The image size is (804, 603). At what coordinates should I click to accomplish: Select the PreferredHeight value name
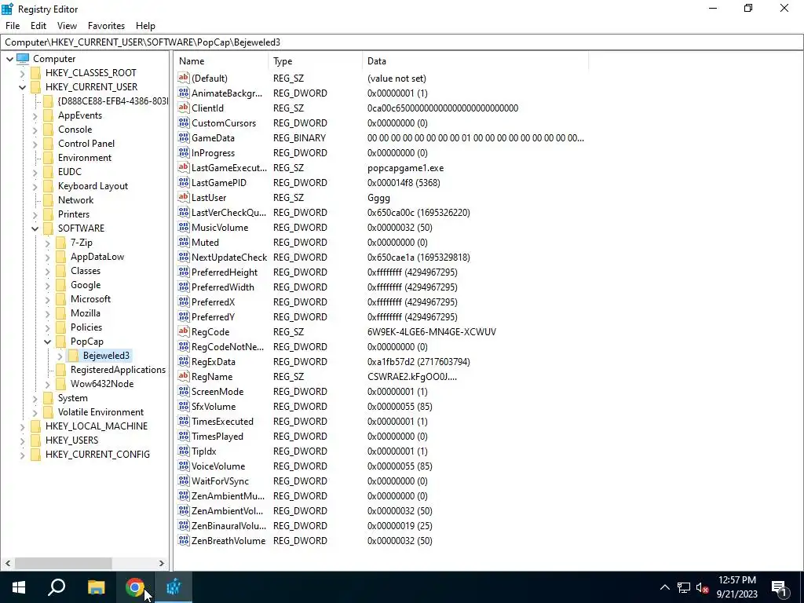(x=225, y=272)
